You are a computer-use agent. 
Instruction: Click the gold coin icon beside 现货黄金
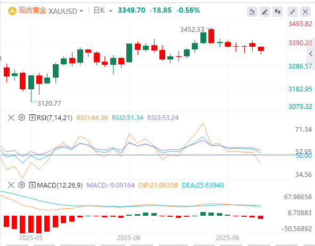point(12,11)
